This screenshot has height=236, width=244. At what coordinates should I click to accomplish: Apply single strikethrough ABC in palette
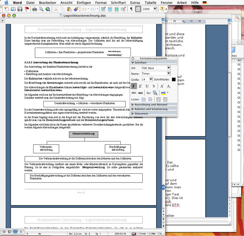click(x=134, y=93)
